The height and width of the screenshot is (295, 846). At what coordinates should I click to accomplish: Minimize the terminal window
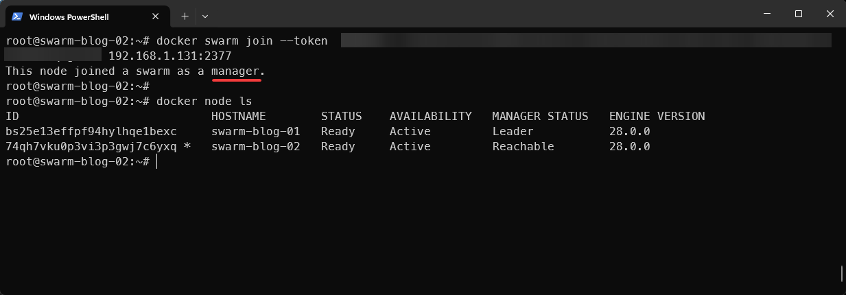(x=766, y=14)
